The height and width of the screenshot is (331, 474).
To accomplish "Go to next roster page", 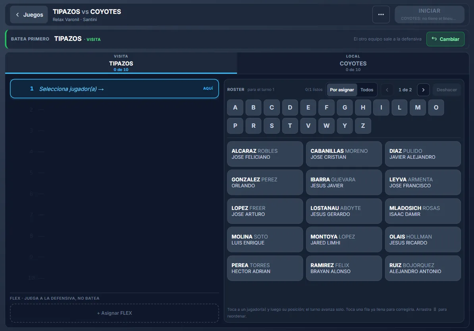I will (x=423, y=90).
